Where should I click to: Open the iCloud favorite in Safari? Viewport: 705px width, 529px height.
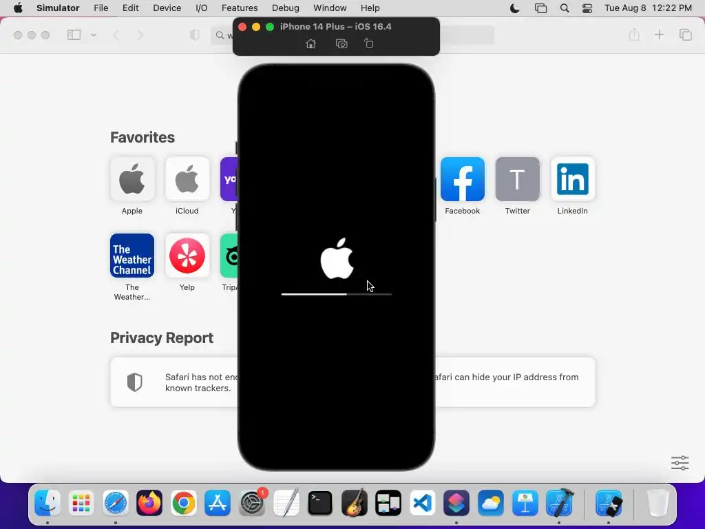point(187,179)
